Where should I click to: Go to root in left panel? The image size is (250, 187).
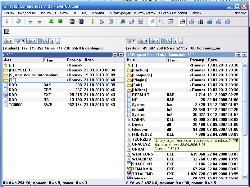52,41
